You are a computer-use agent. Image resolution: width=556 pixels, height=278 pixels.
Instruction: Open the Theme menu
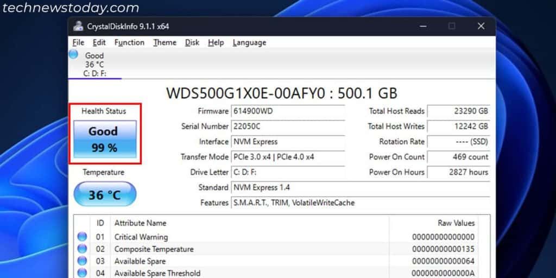tap(165, 42)
